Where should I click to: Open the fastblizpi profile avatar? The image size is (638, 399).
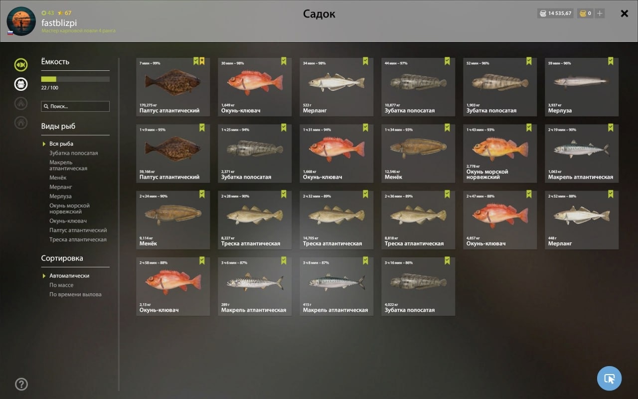coord(21,21)
